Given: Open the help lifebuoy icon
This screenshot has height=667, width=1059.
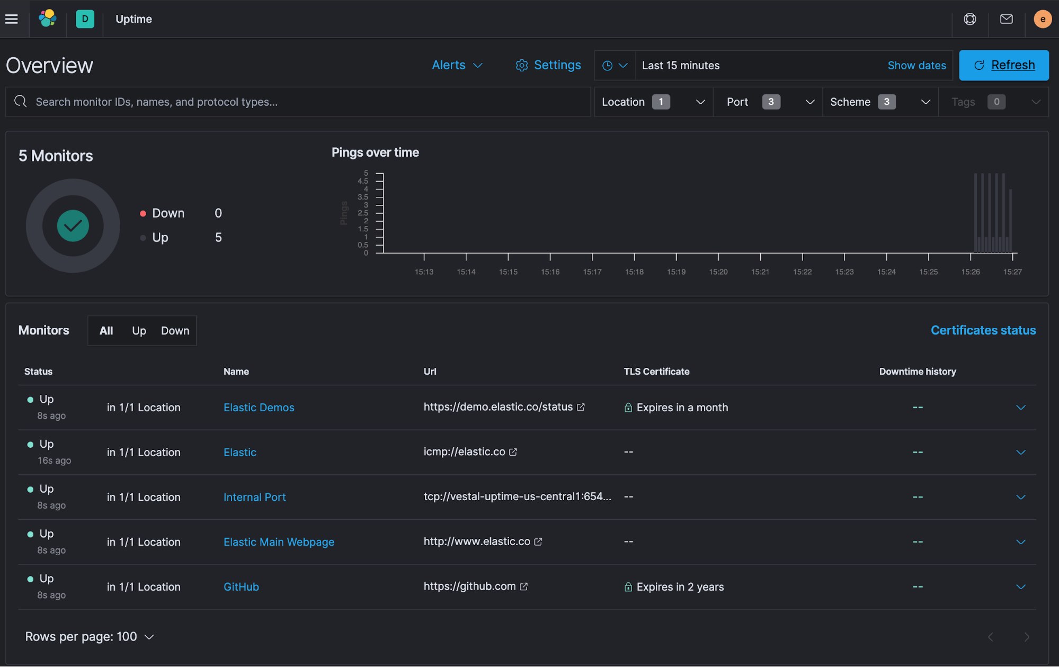Looking at the screenshot, I should [970, 19].
